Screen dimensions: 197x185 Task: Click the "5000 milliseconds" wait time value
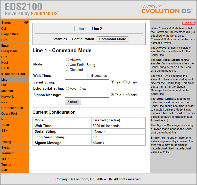106,126
